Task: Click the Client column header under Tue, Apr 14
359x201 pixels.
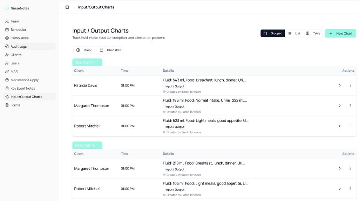Action: pos(79,71)
